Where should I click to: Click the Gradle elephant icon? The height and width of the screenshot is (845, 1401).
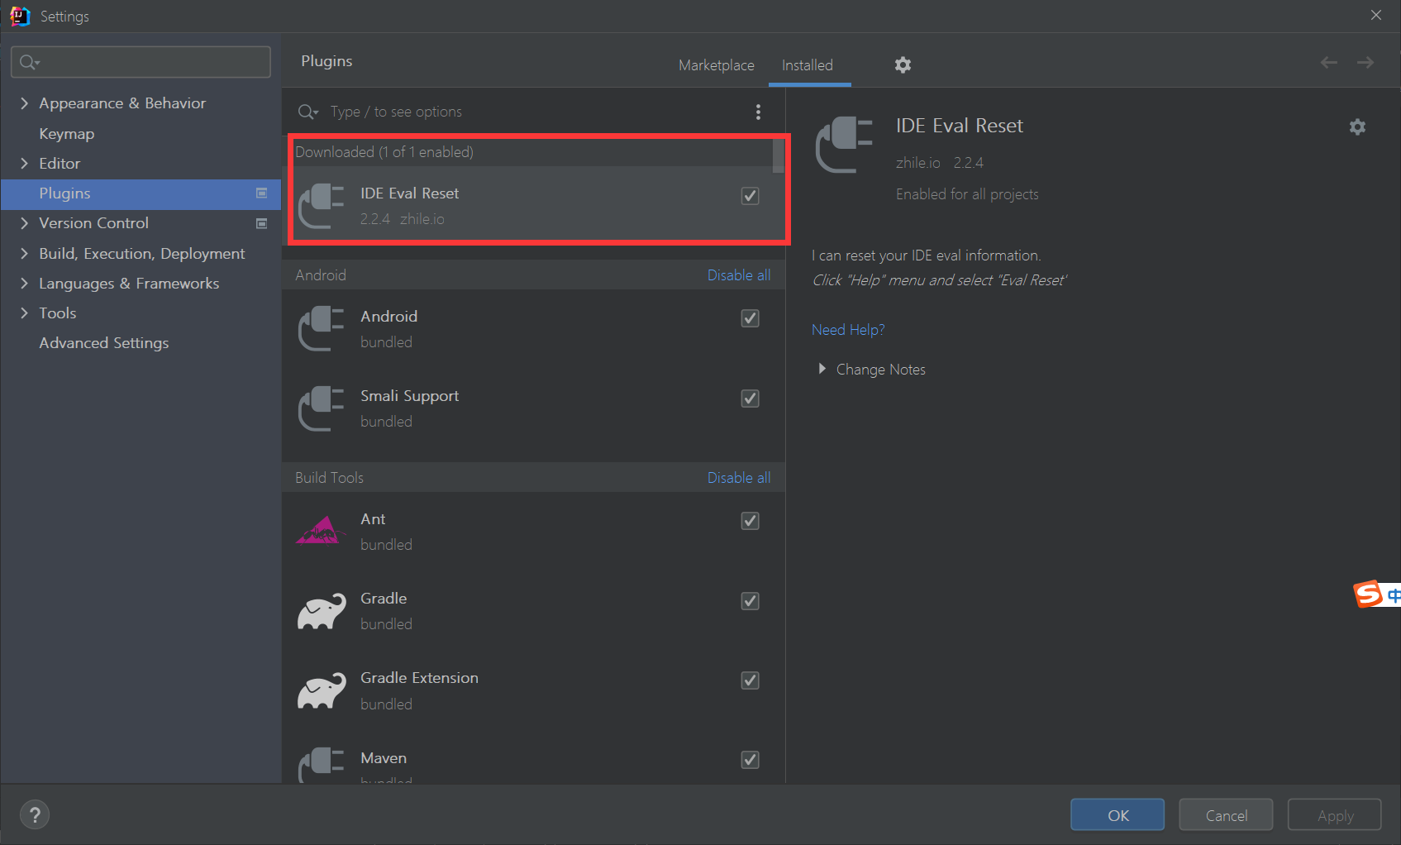coord(322,611)
